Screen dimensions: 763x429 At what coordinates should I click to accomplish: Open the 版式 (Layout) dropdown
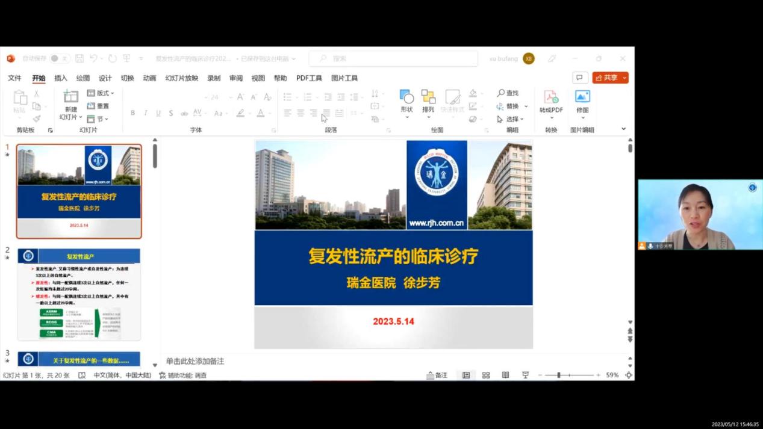[100, 93]
